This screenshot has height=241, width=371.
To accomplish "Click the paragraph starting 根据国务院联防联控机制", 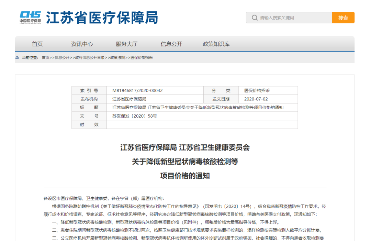I will (x=185, y=210).
